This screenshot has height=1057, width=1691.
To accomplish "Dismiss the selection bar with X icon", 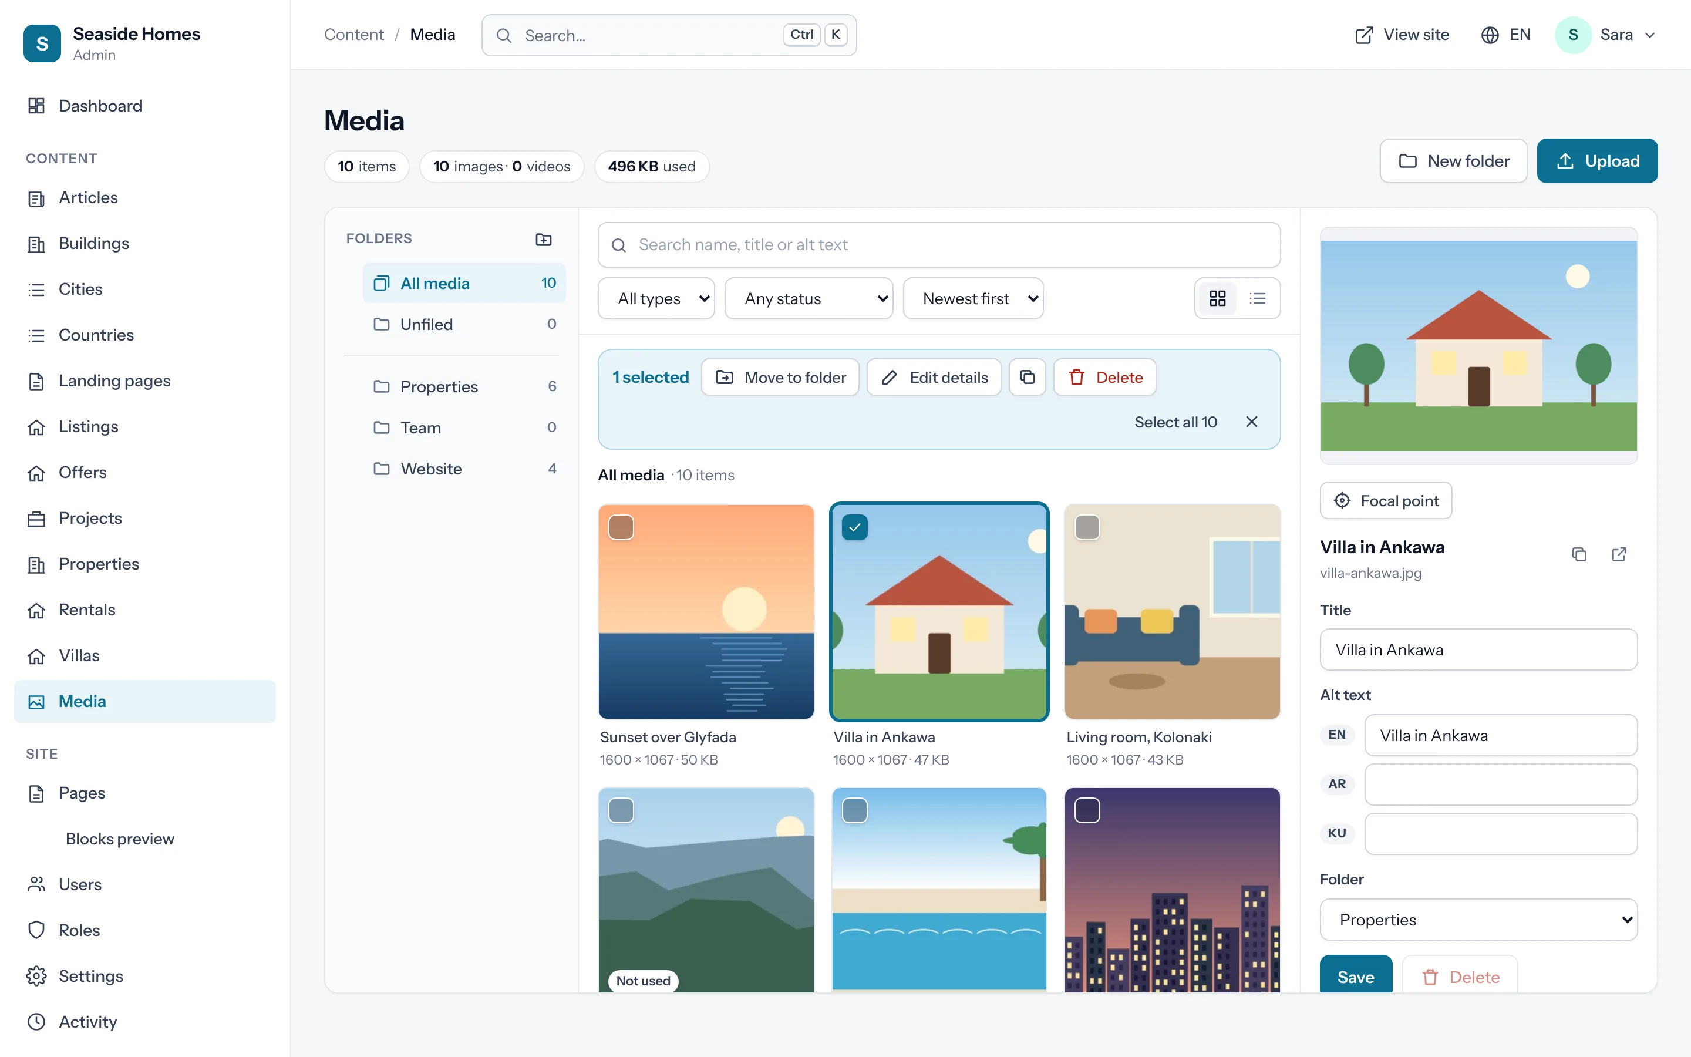I will 1251,422.
